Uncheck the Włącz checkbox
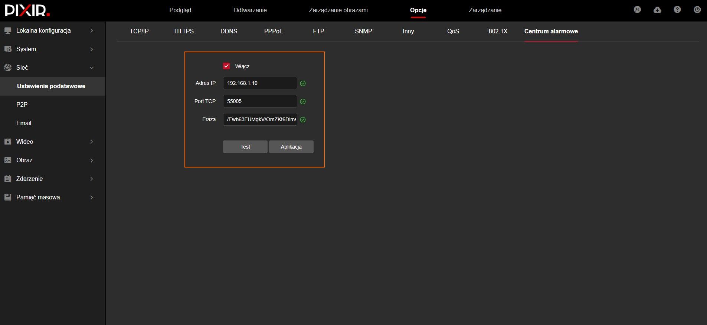Screen dimensions: 707x325 tap(226, 66)
